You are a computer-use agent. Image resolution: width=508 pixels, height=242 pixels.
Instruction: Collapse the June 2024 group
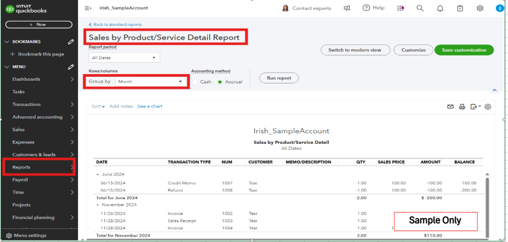tap(98, 175)
